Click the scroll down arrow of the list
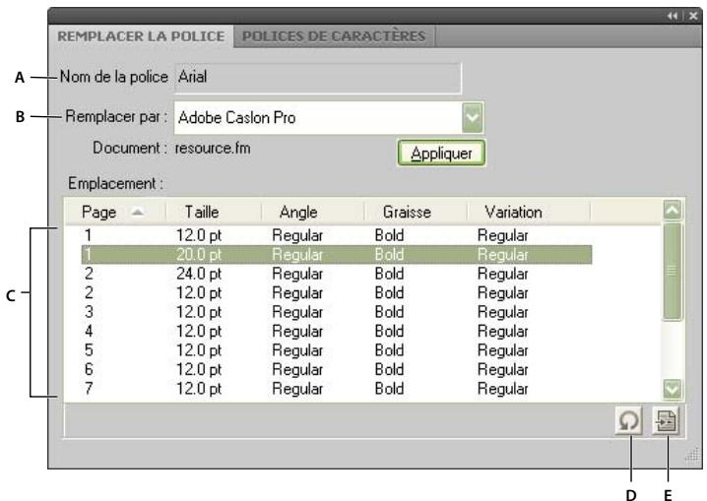Image resolution: width=707 pixels, height=501 pixels. pos(673,389)
